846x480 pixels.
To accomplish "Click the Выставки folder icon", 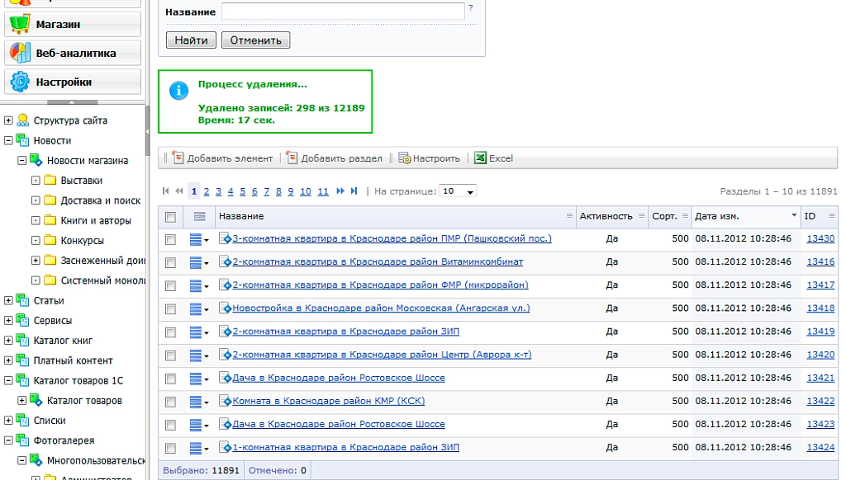I will pyautogui.click(x=50, y=180).
